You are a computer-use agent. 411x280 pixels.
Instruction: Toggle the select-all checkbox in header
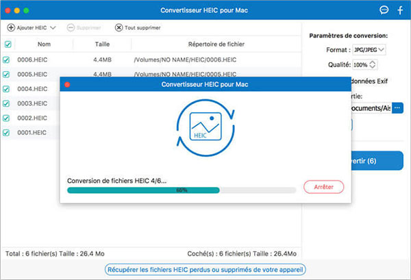[8, 44]
